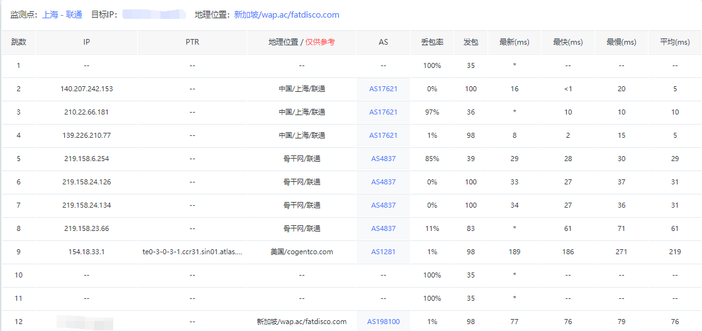Open the AS1281 link

[x=383, y=252]
